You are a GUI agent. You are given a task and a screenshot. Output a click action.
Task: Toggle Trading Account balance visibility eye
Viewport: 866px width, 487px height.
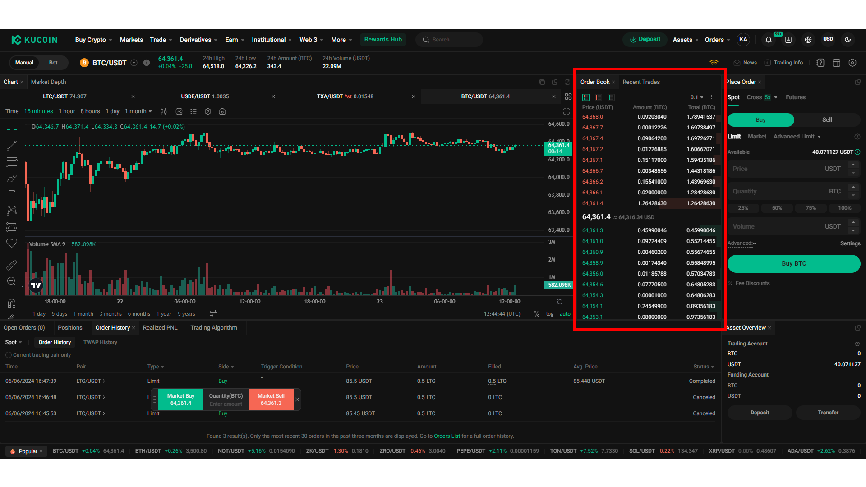pyautogui.click(x=857, y=344)
